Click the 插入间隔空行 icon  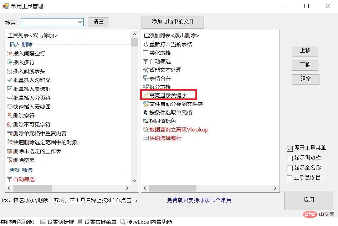pos(10,53)
